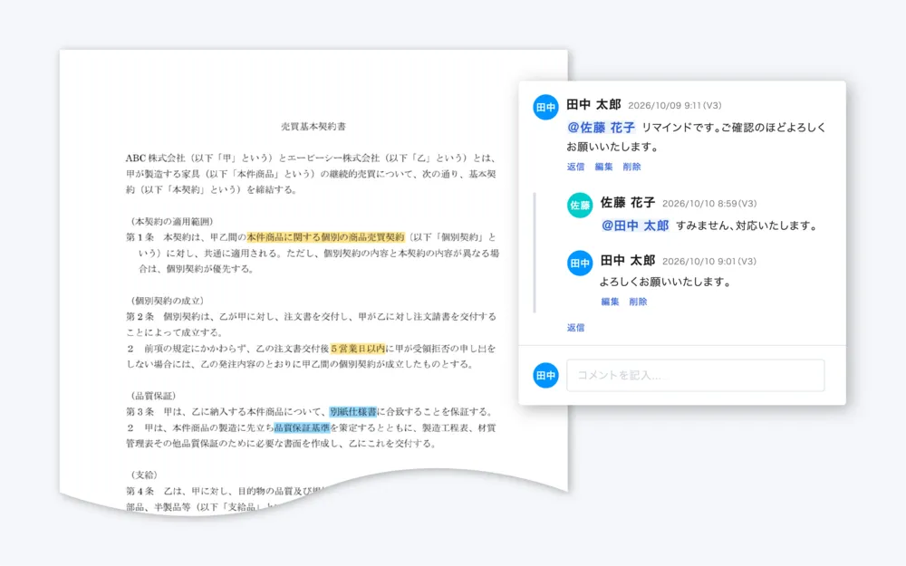Click 編集 under the リマインド comment
906x566 pixels.
(603, 167)
